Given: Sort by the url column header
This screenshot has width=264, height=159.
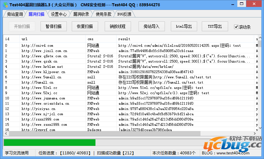Looking at the screenshot, I should (53, 39).
